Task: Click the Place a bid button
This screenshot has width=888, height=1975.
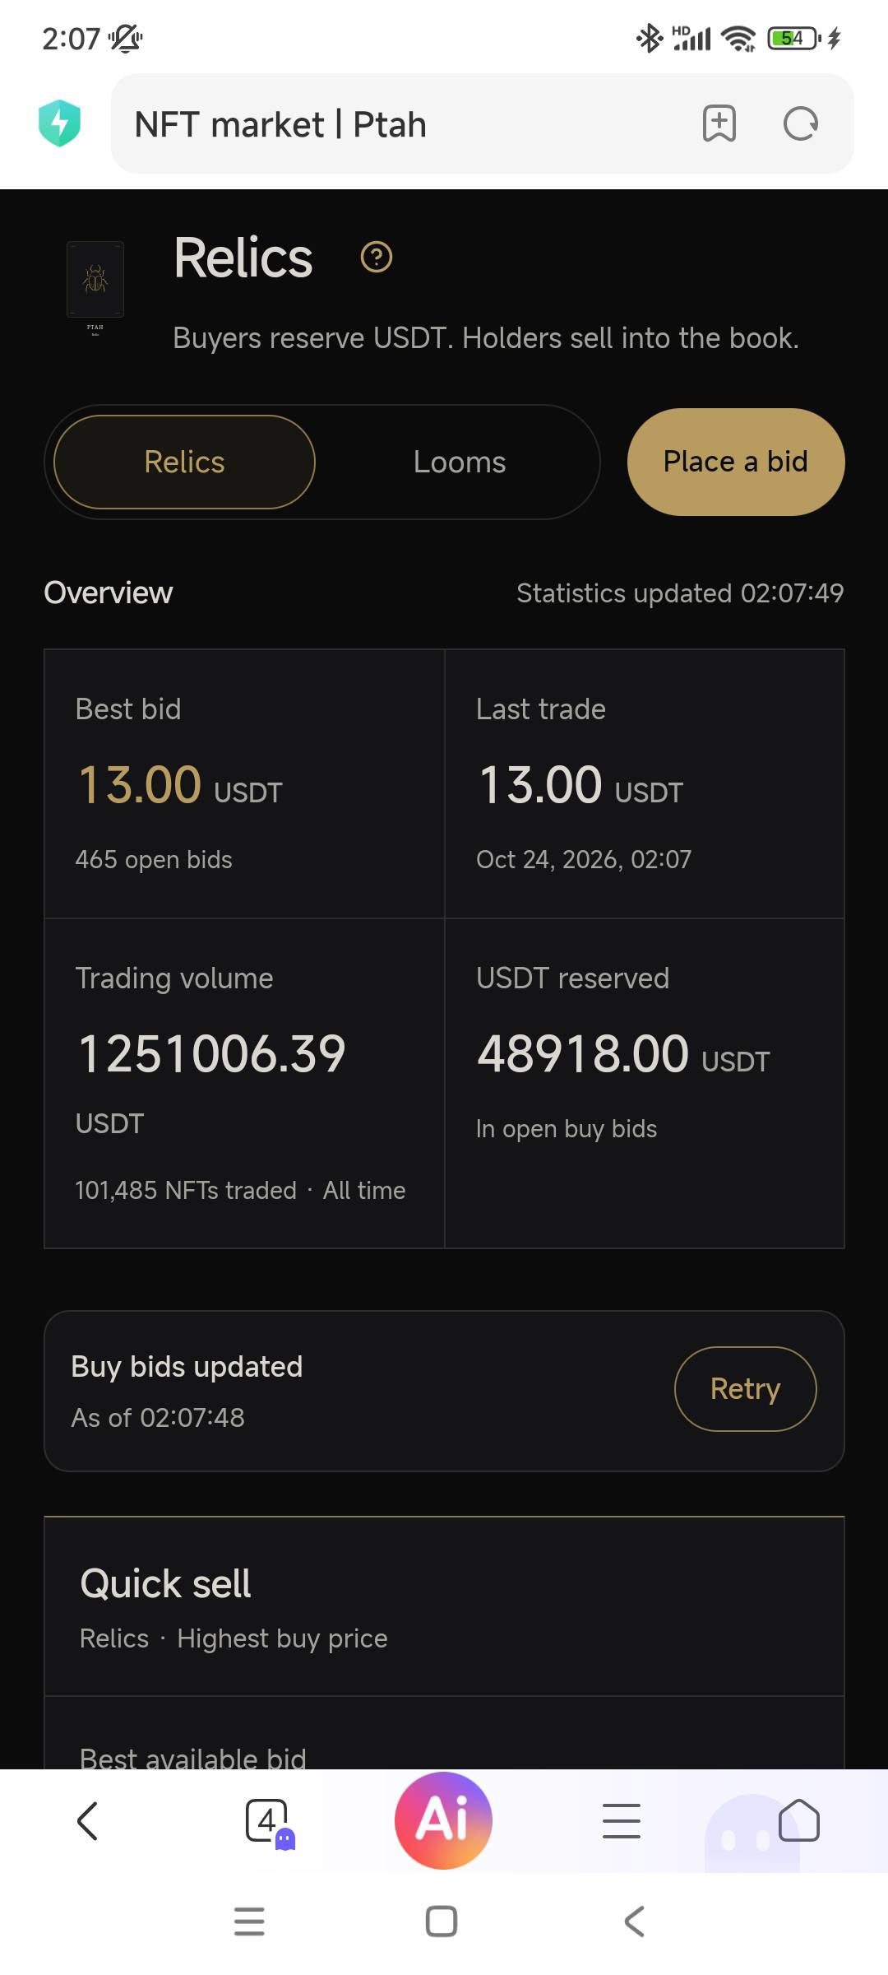Action: [x=736, y=462]
